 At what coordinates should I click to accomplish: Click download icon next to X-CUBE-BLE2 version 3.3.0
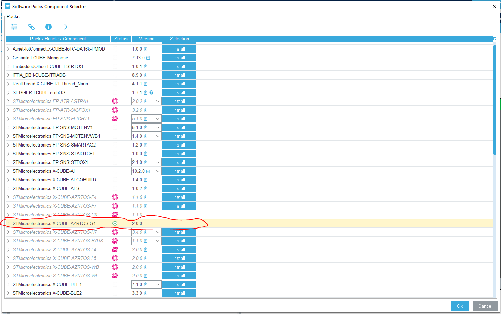(146, 293)
